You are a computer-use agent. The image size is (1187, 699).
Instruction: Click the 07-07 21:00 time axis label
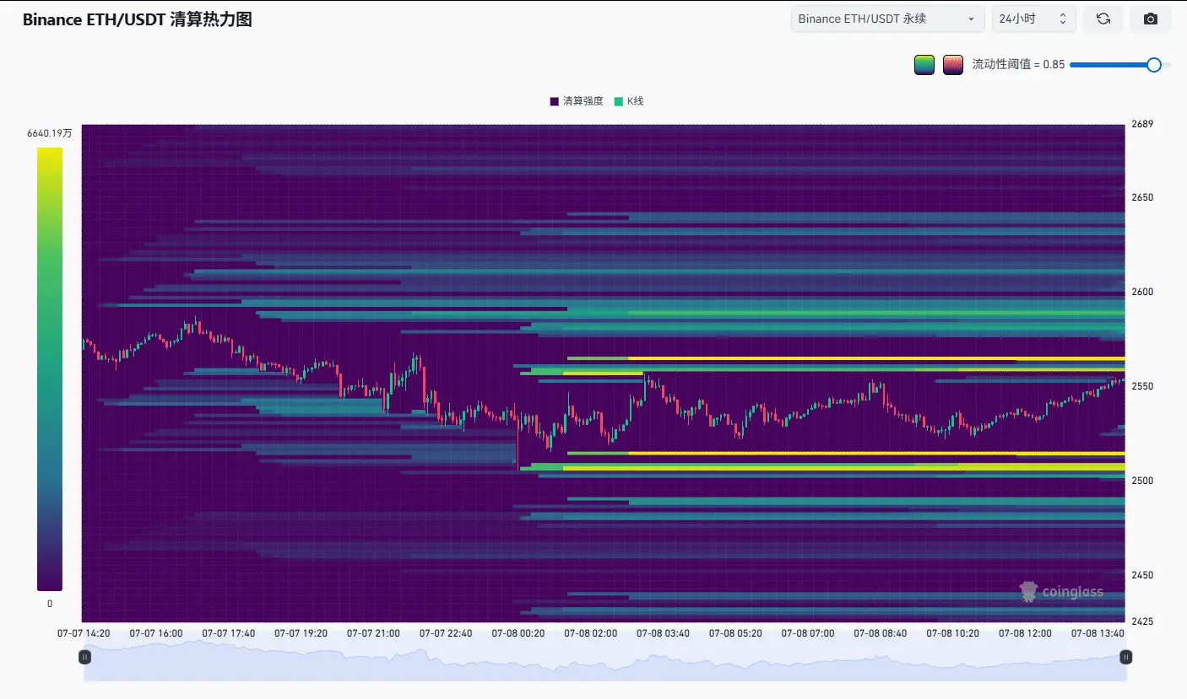click(374, 632)
